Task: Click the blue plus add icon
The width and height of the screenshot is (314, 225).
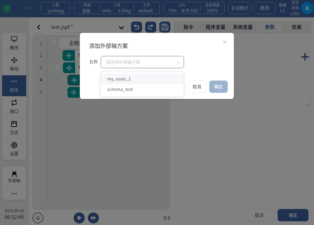Action: [x=305, y=57]
